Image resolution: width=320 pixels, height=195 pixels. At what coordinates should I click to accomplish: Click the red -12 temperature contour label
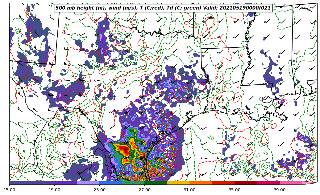pyautogui.click(x=123, y=82)
